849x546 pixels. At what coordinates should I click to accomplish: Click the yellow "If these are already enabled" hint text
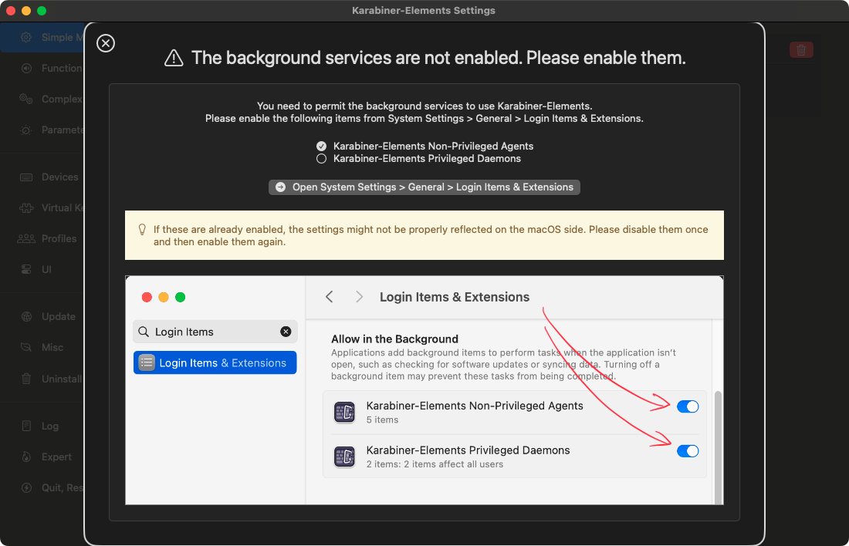[x=431, y=235]
